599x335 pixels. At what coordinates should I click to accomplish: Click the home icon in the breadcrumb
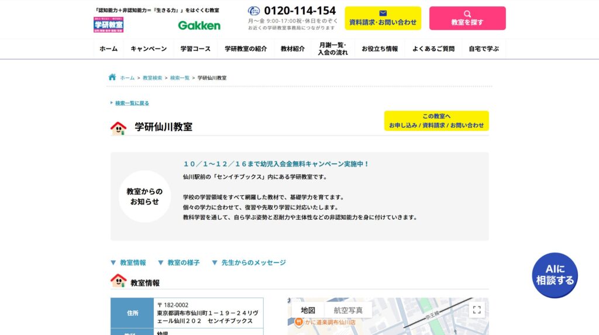pos(112,77)
